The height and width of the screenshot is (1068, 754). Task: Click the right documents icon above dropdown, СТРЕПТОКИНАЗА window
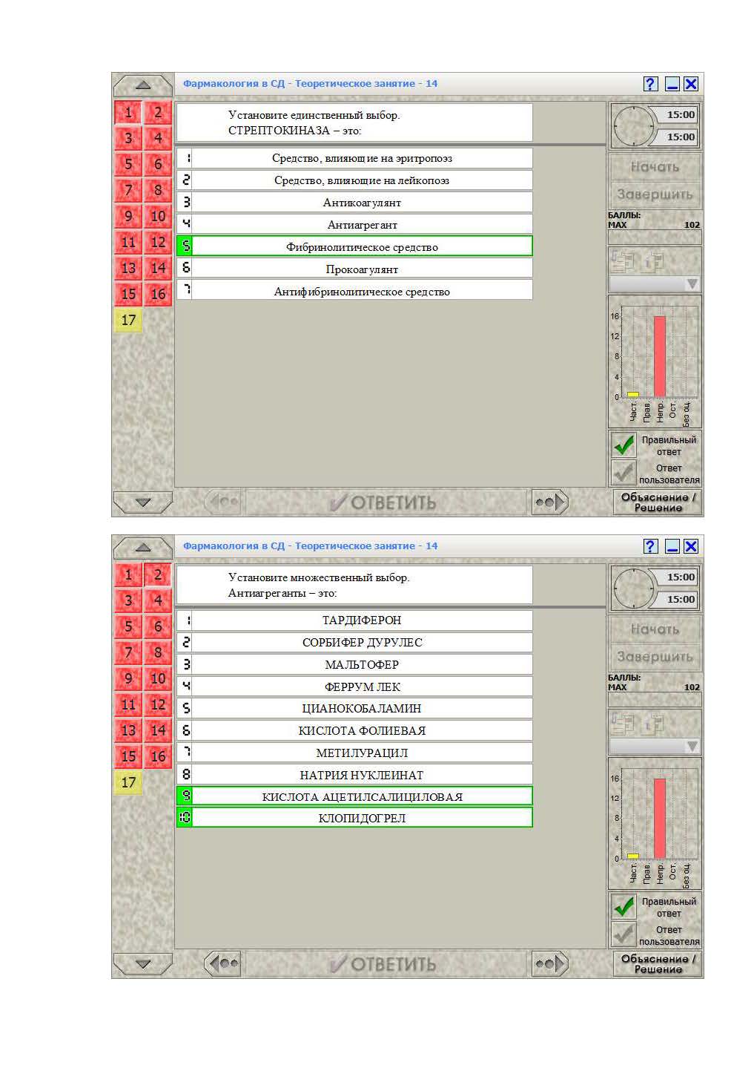(654, 261)
